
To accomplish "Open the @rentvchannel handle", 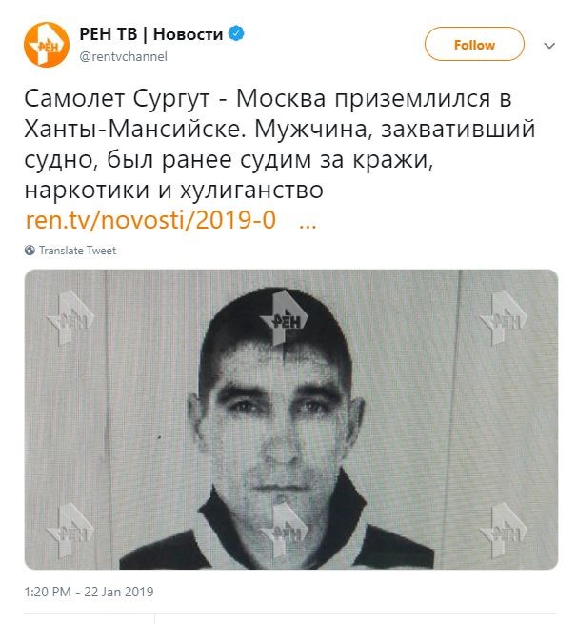I will click(123, 56).
